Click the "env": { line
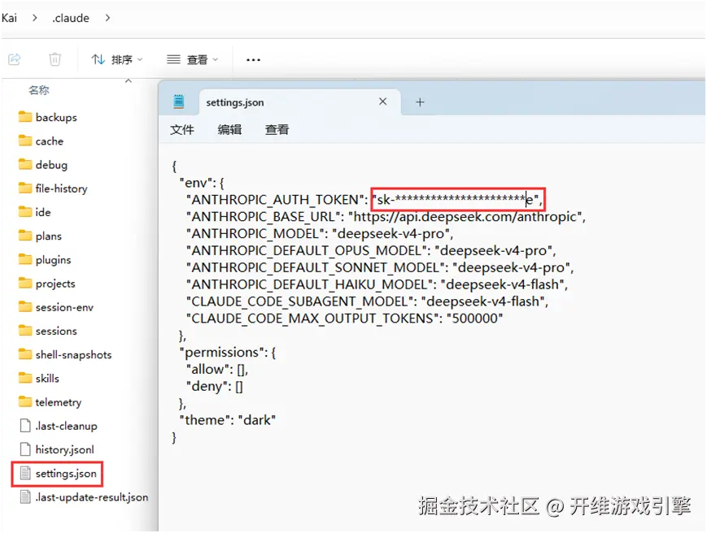 (x=202, y=183)
